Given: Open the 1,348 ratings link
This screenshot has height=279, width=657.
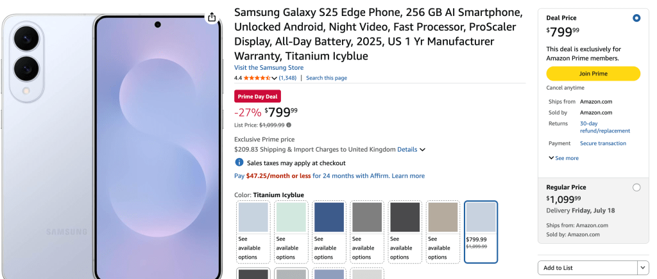Looking at the screenshot, I should [x=287, y=78].
